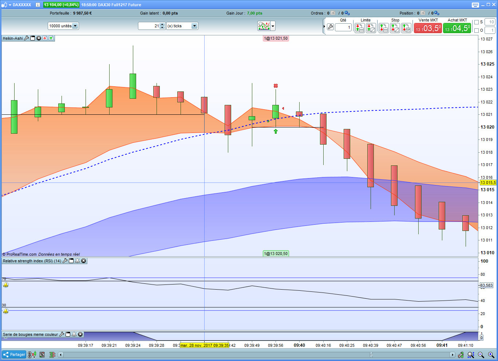Screen dimensions: 498x361
Task: Place first Limite order icon
Action: click(x=360, y=28)
